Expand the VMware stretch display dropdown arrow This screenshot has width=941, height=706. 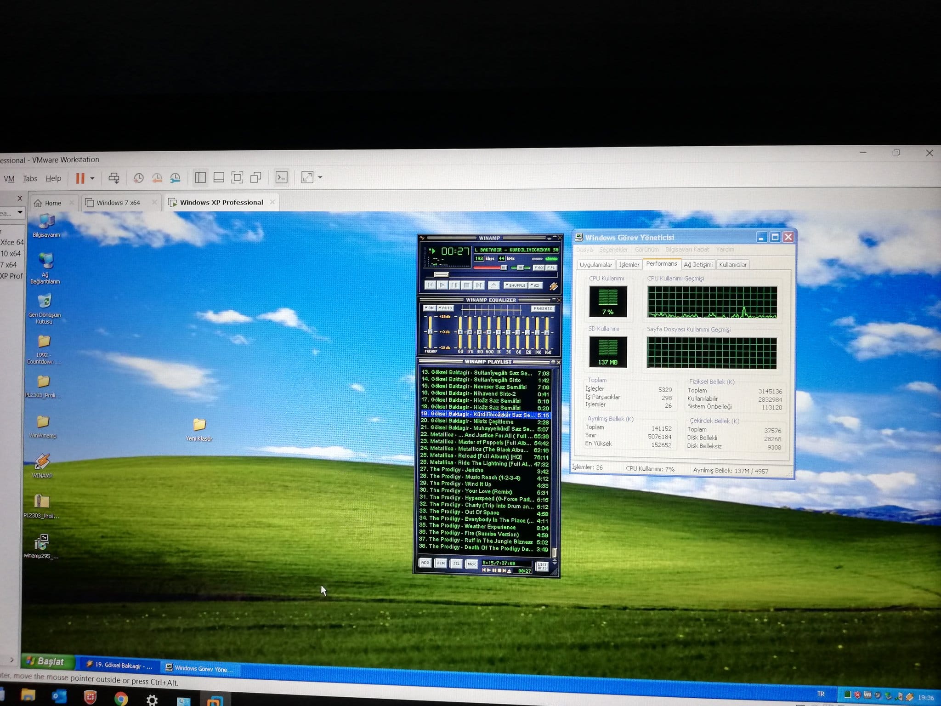tap(320, 177)
